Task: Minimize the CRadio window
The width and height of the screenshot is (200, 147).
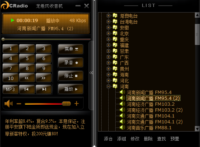Action: coord(78,6)
